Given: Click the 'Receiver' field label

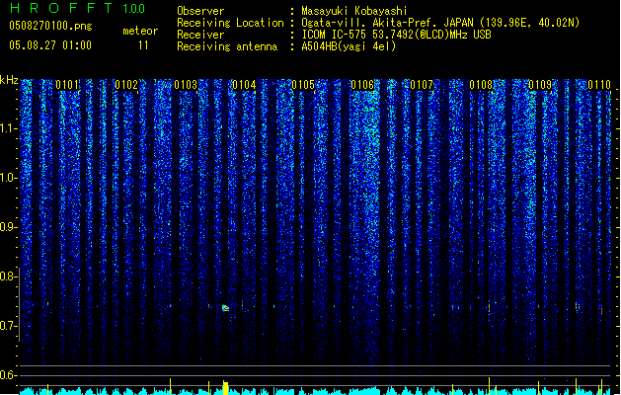Looking at the screenshot, I should pyautogui.click(x=200, y=35).
